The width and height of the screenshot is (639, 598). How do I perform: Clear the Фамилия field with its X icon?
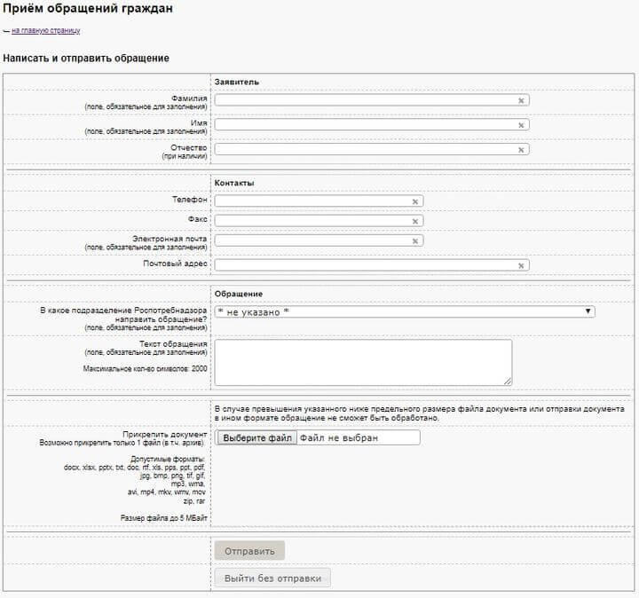click(521, 101)
